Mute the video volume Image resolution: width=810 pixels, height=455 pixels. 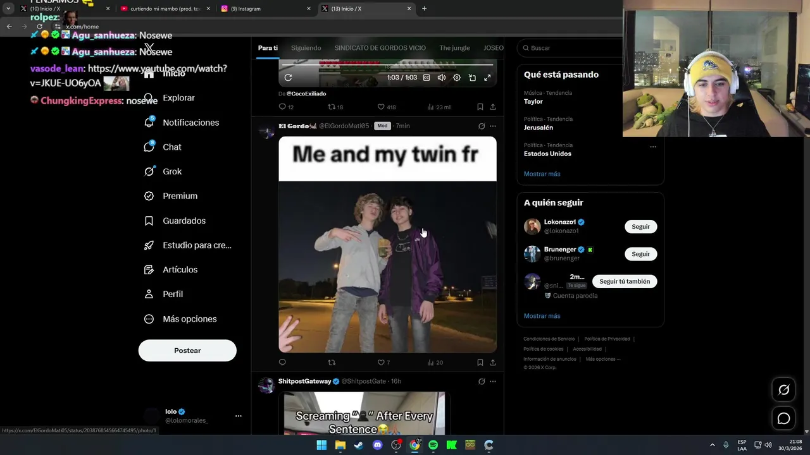442,78
